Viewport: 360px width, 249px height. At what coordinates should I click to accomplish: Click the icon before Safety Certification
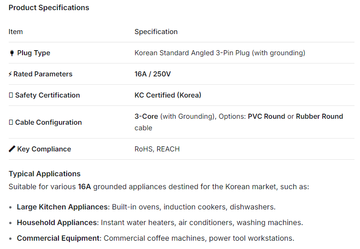(x=11, y=95)
